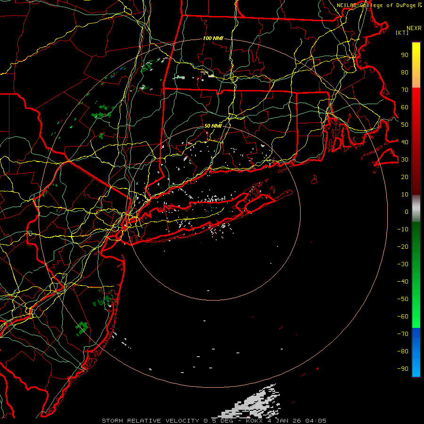Click the "[KT]" units label above scale
This screenshot has height=424, width=424.
point(402,33)
